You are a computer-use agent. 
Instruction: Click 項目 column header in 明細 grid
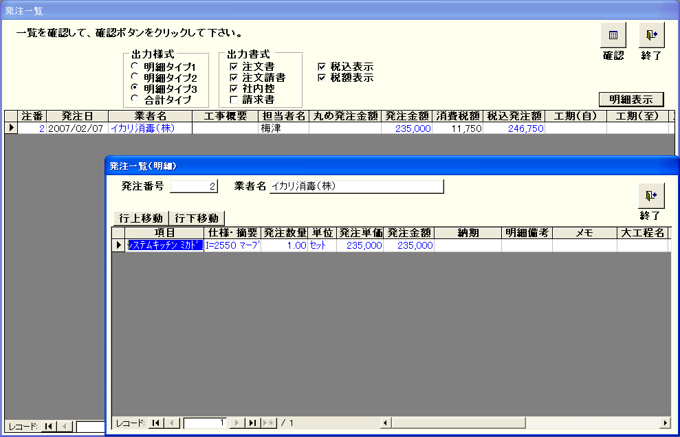pos(164,233)
